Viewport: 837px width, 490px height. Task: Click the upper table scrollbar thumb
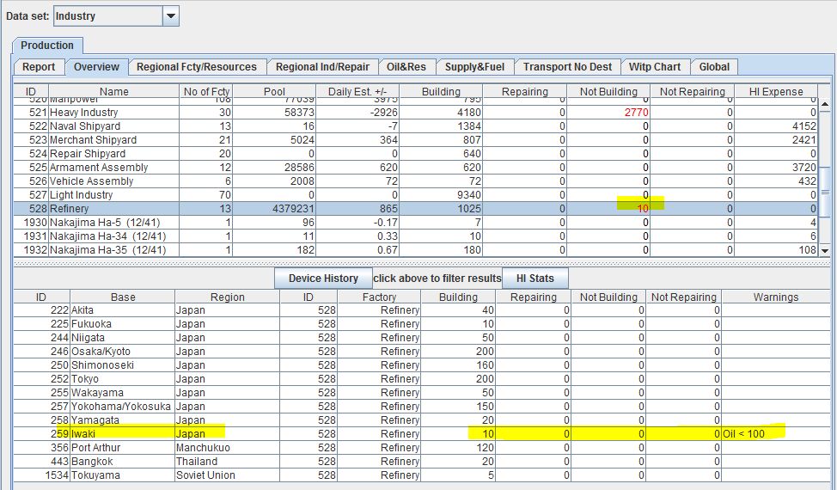(x=825, y=193)
